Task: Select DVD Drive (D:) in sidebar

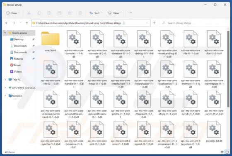Action: coord(22,88)
